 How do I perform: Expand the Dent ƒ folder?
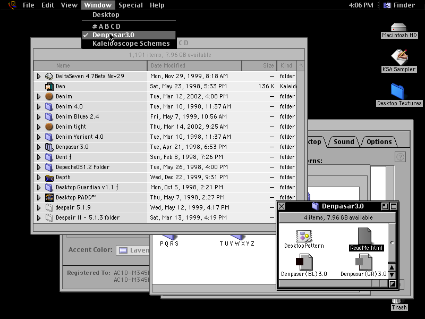[39, 157]
